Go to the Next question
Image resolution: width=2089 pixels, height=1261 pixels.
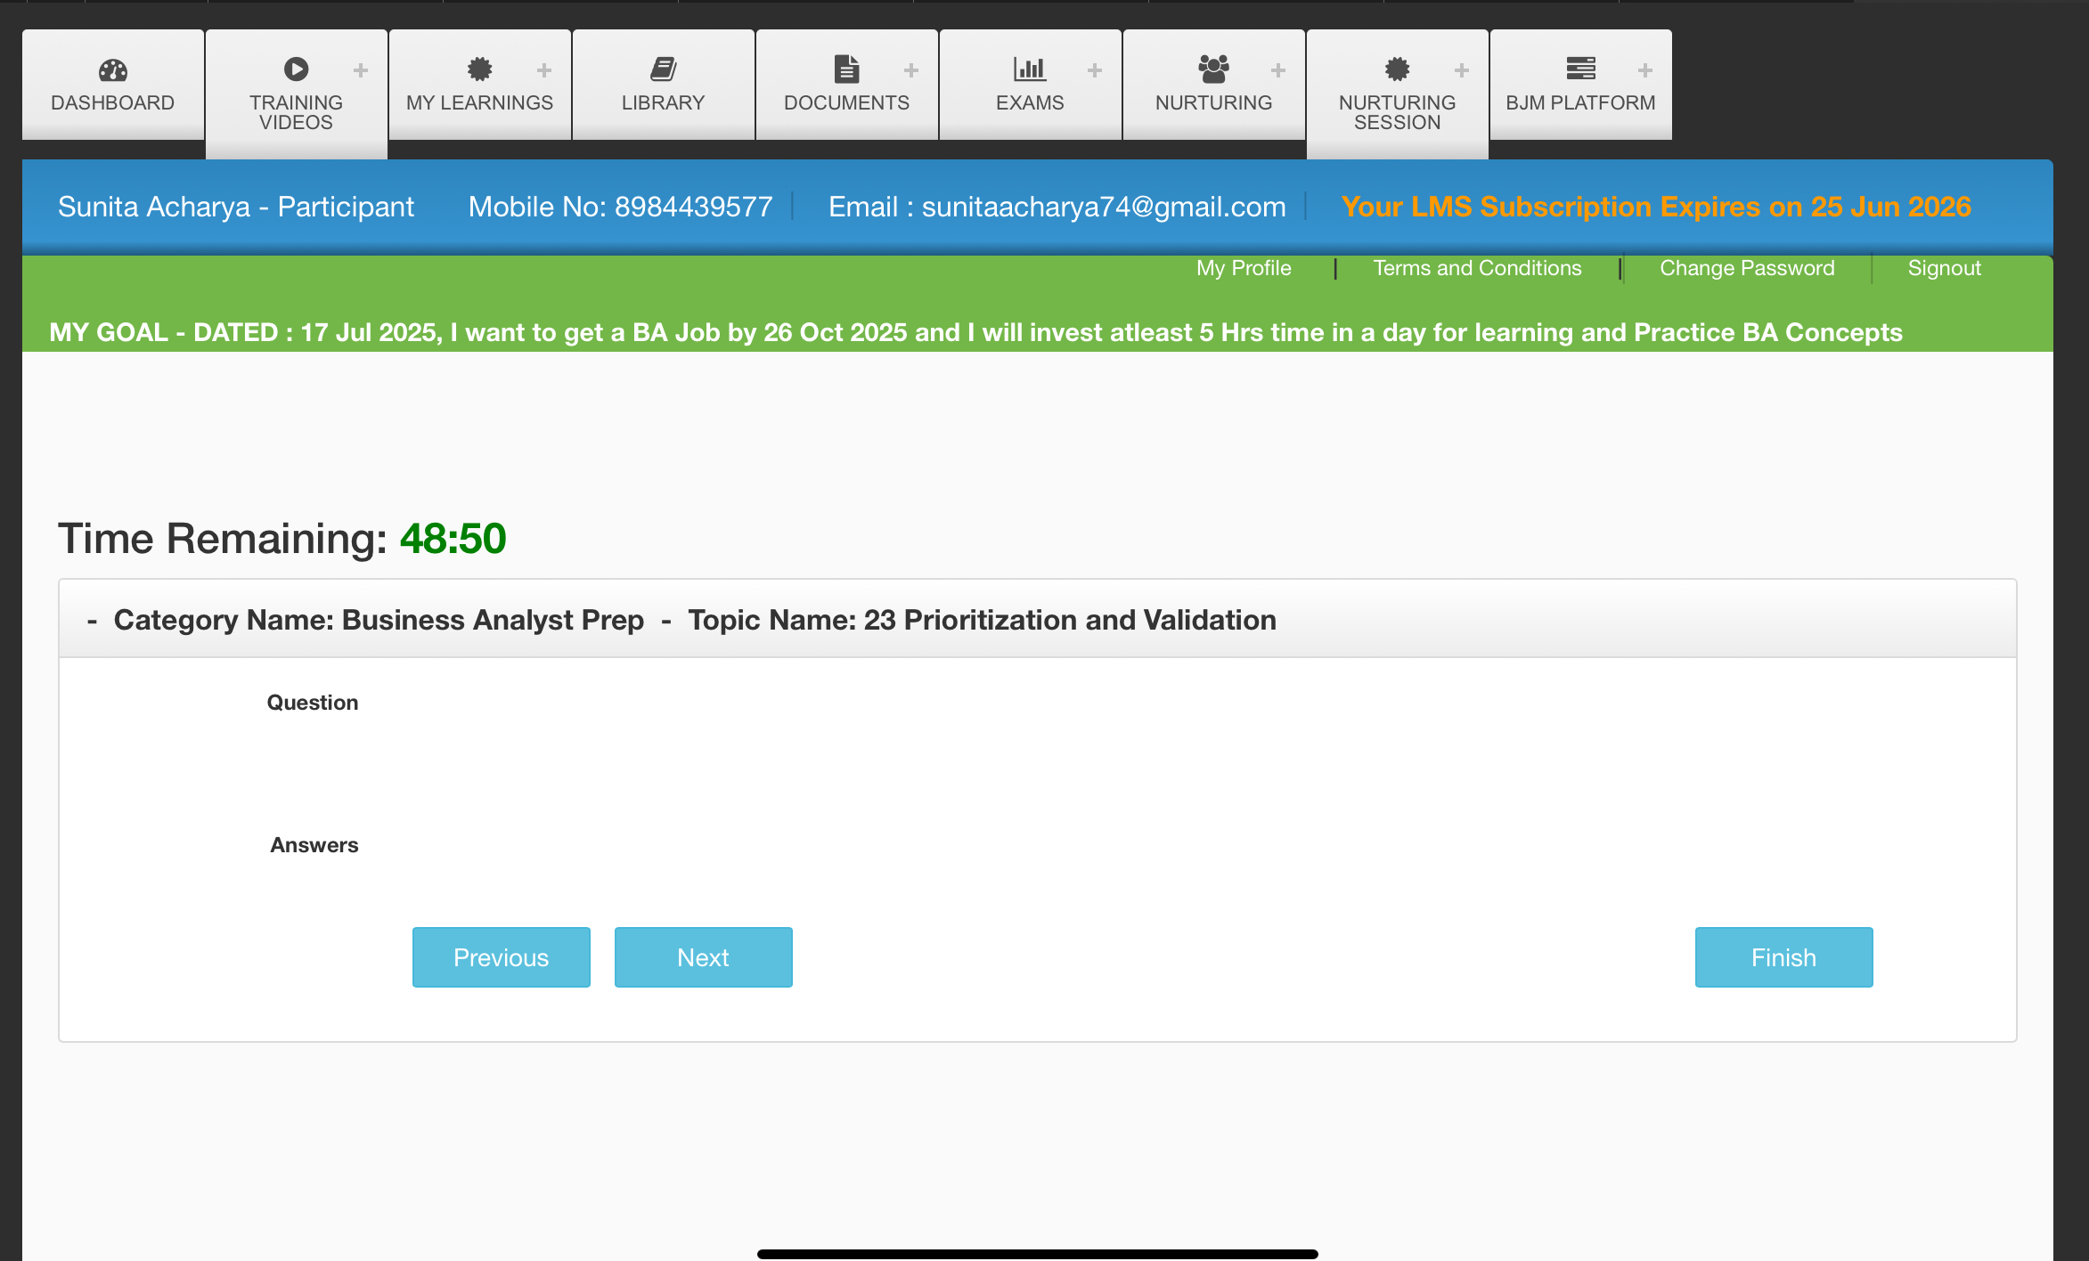[x=703, y=957]
